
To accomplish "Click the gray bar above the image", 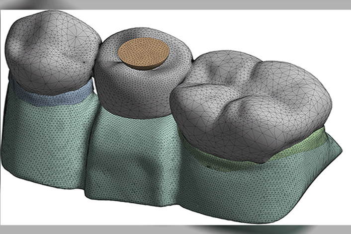I will pyautogui.click(x=175, y=4).
